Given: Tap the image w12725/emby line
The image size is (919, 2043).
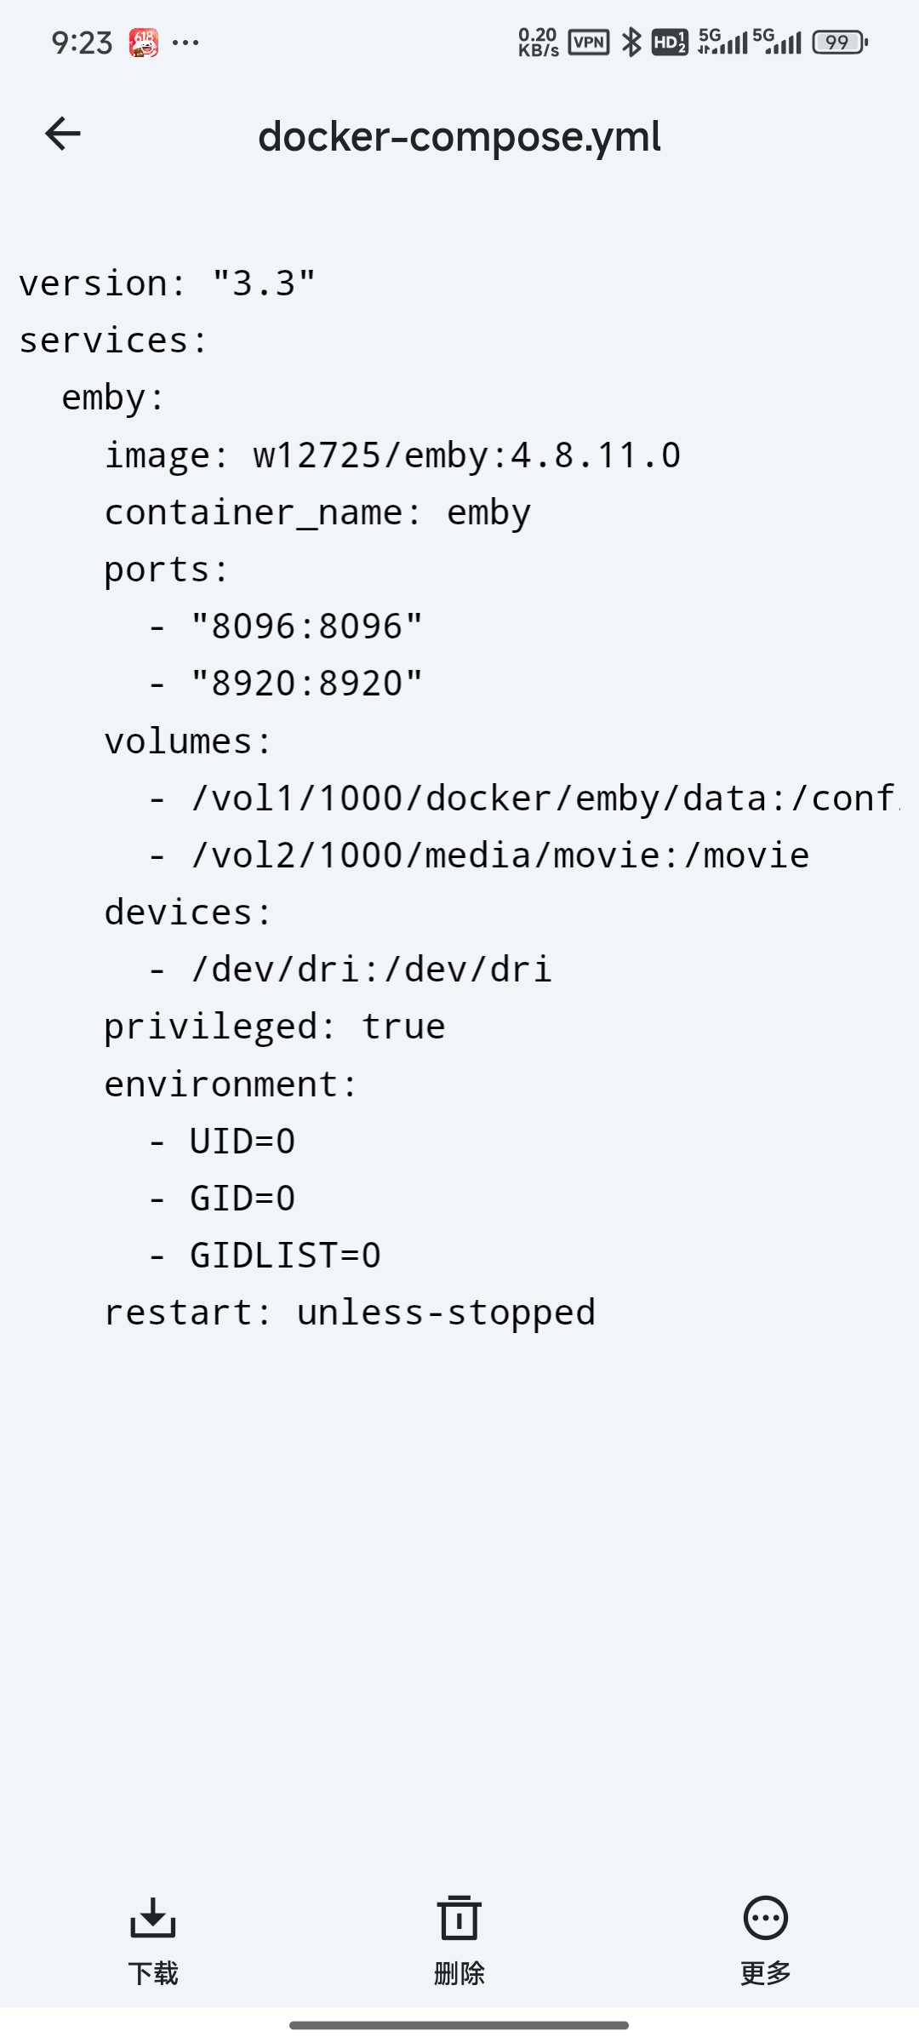Looking at the screenshot, I should point(392,455).
